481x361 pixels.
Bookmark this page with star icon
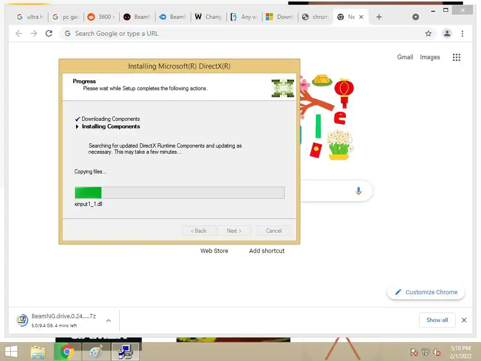pyautogui.click(x=428, y=33)
